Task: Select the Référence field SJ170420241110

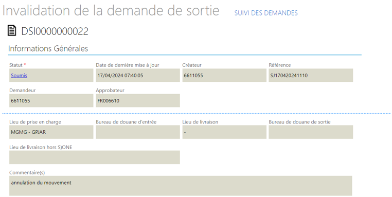Action: 311,75
